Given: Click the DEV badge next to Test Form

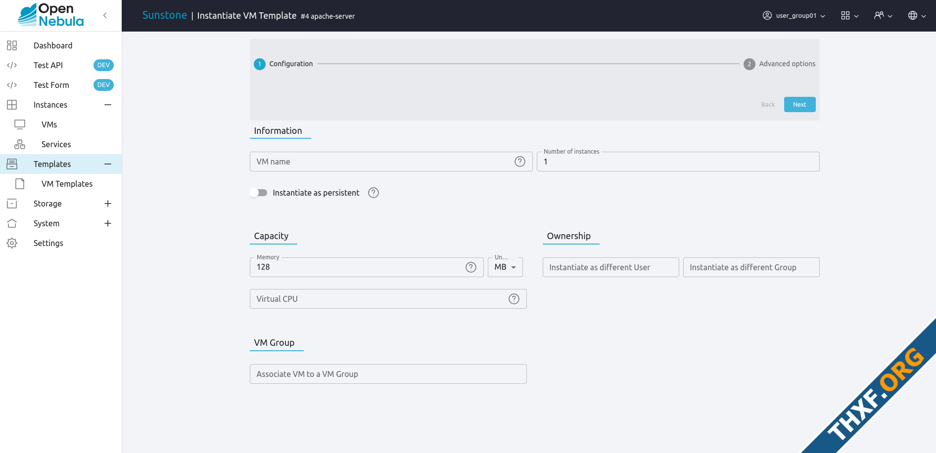Looking at the screenshot, I should 103,85.
